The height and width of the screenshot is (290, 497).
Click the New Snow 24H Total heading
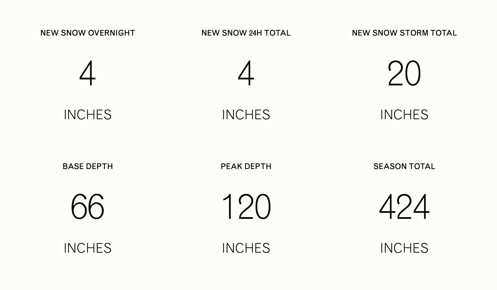(x=246, y=33)
